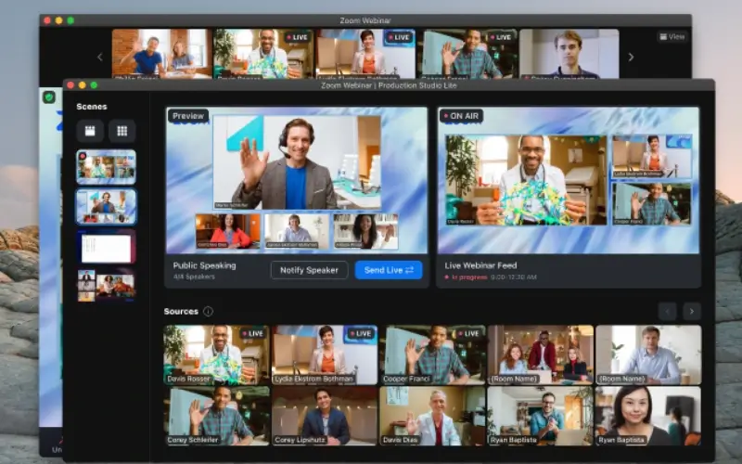Screen dimensions: 742x464
Task: Click the green shield icon in the back window
Action: point(49,97)
